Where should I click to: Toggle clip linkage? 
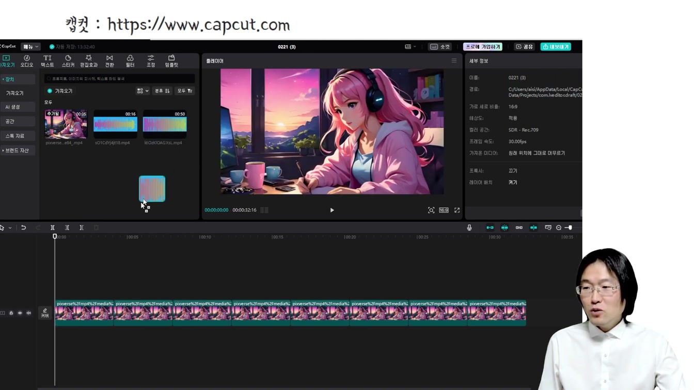tap(519, 228)
